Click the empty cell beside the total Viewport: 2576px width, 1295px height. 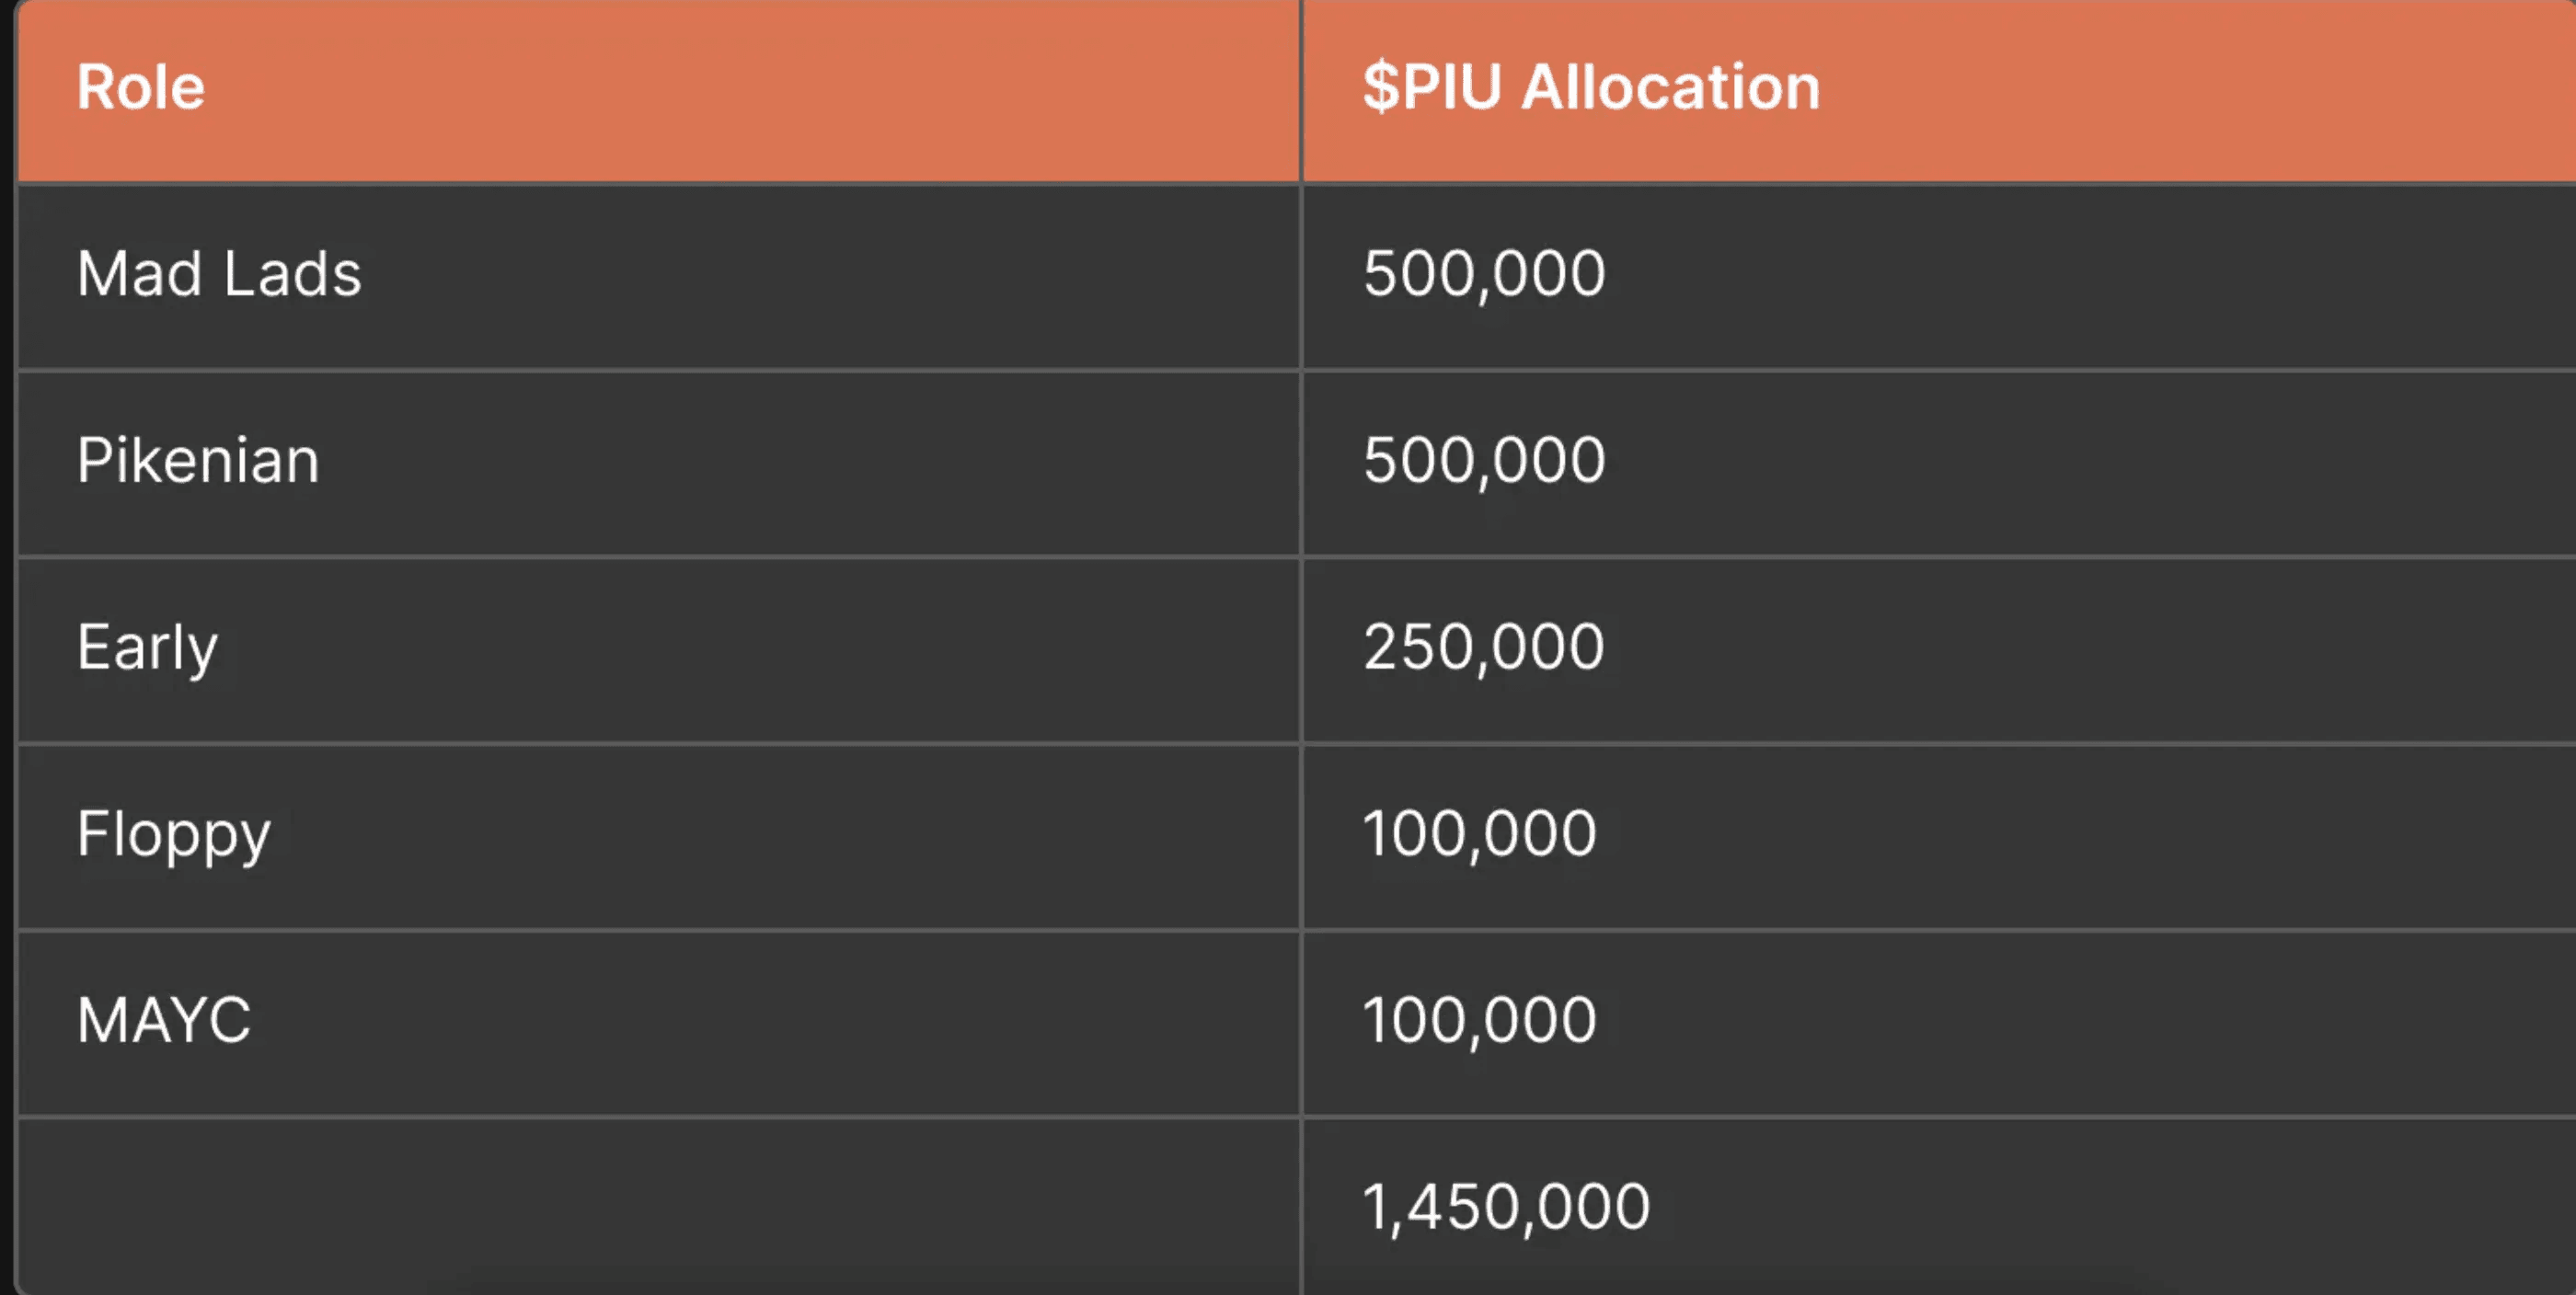tap(659, 1206)
